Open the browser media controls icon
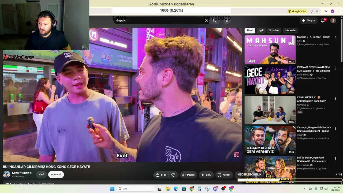The image size is (343, 193). [x=326, y=11]
